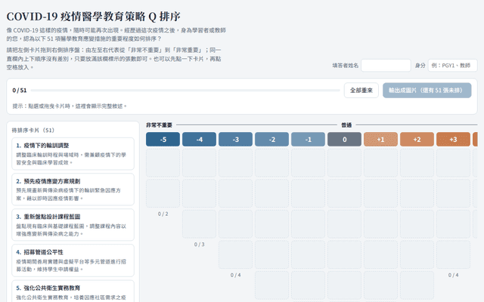Click the -3 column header
This screenshot has width=484, height=302.
(235, 139)
